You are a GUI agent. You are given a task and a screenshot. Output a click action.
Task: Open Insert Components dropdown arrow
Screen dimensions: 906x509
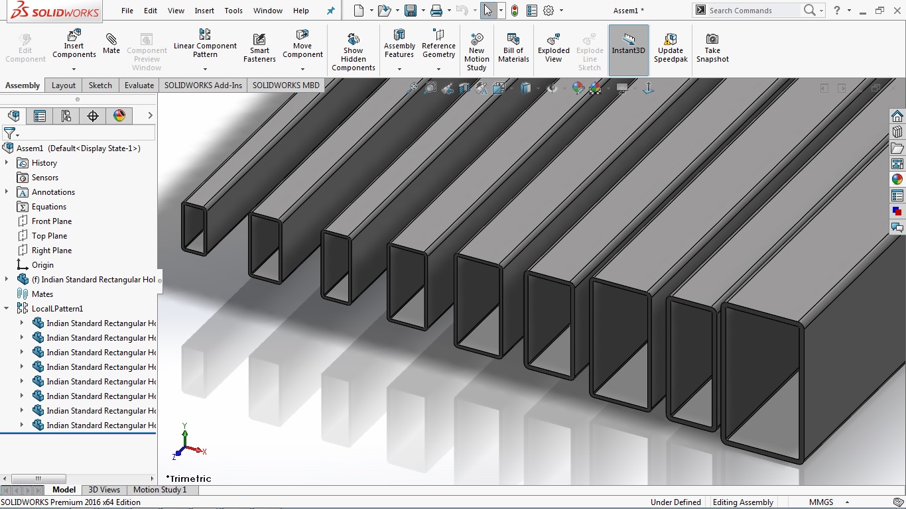pos(74,69)
